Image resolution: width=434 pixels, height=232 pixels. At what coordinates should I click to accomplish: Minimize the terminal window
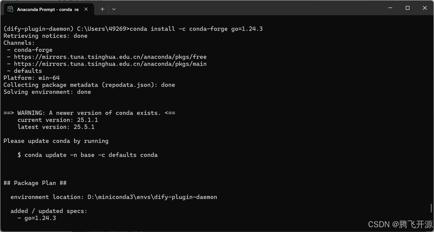(x=390, y=8)
